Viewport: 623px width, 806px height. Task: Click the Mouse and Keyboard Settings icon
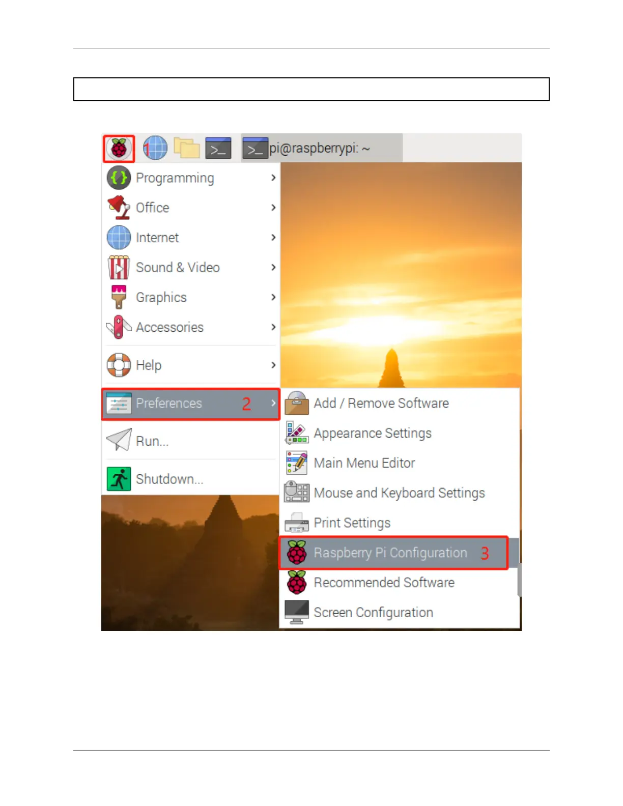[297, 493]
